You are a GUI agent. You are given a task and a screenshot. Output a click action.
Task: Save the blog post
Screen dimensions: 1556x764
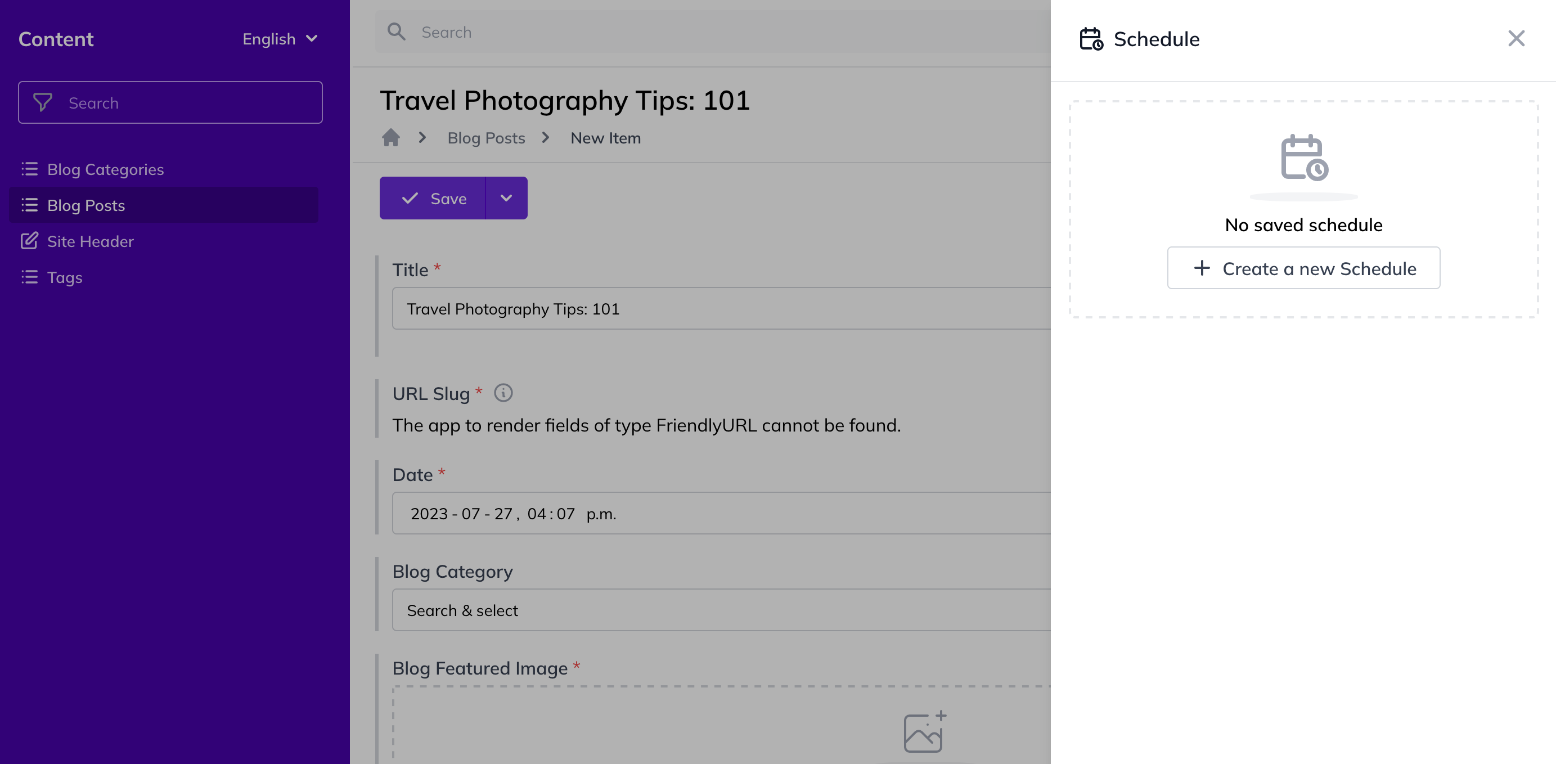(433, 198)
